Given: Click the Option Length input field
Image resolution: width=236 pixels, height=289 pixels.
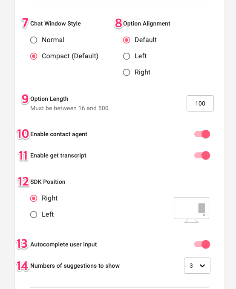Looking at the screenshot, I should coord(200,103).
